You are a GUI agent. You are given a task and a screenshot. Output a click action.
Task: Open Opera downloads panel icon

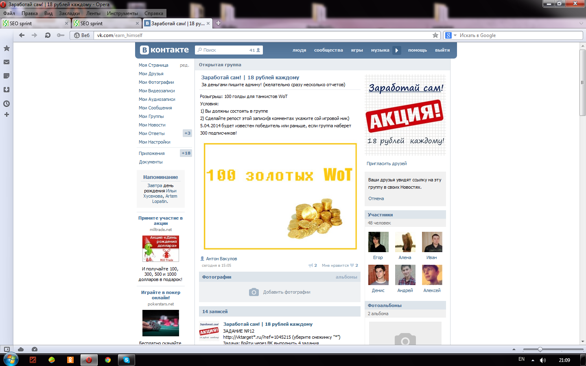tap(7, 90)
